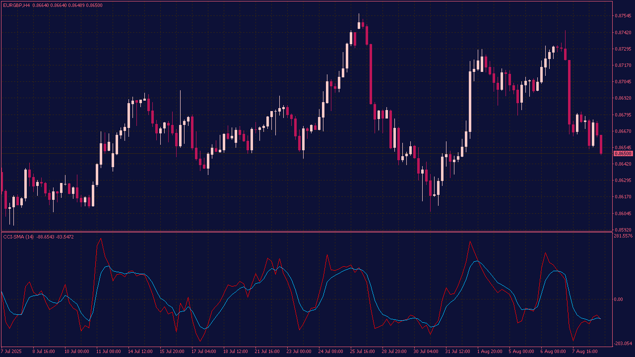Select the highest candle of the chart

pos(359,22)
